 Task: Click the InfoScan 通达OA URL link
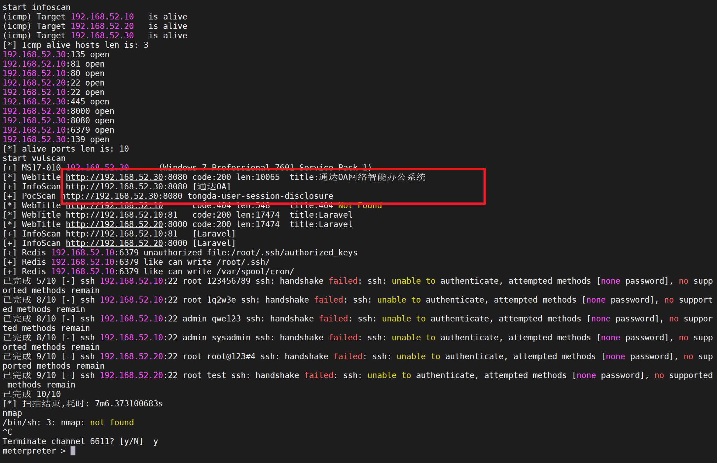point(114,187)
